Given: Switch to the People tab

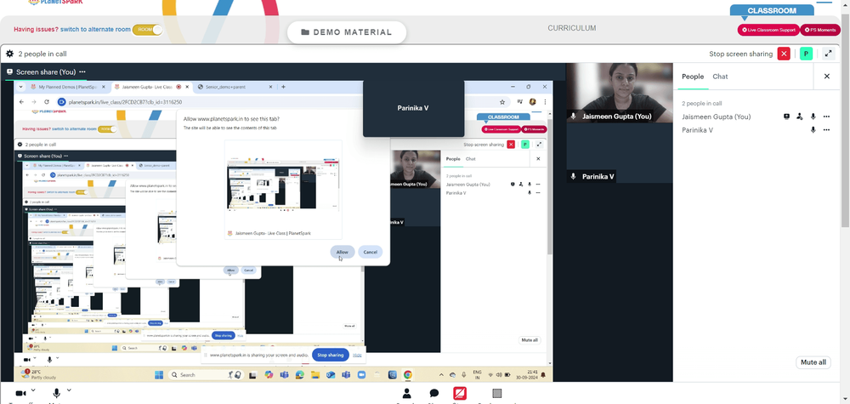Looking at the screenshot, I should coord(693,77).
